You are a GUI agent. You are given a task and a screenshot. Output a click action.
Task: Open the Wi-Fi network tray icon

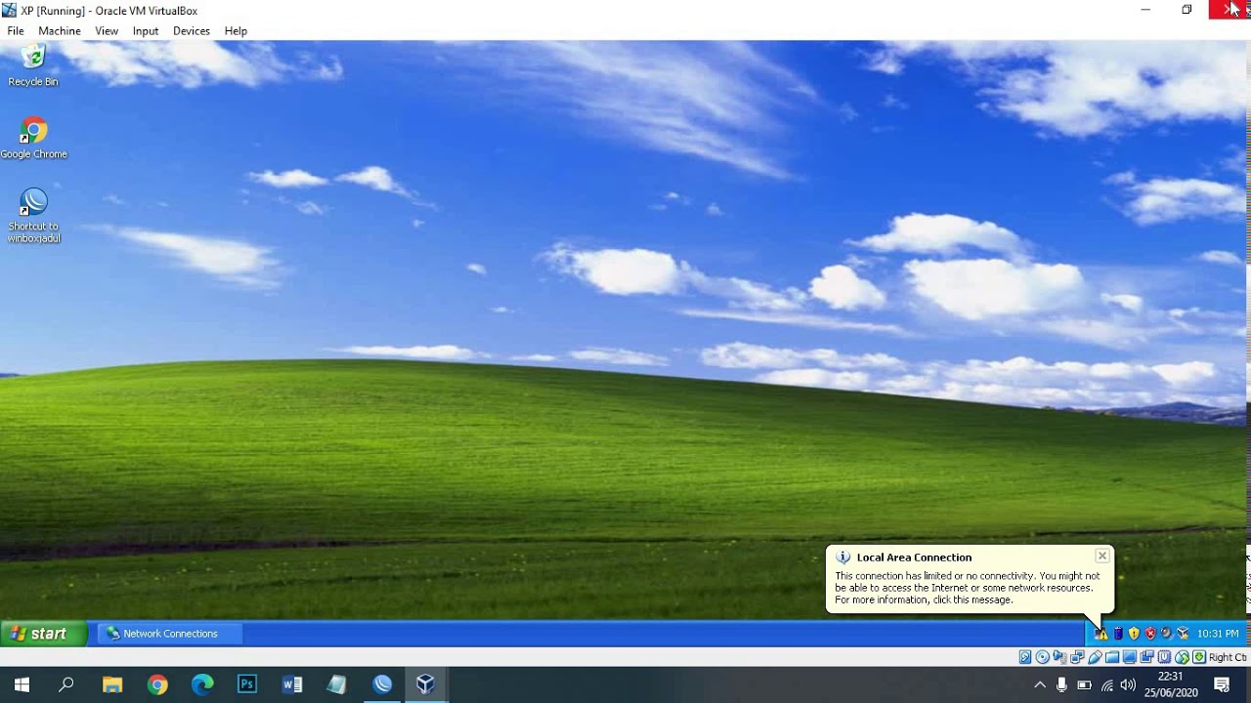(x=1106, y=685)
